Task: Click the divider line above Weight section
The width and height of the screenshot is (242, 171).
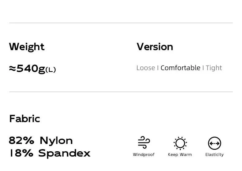Action: pyautogui.click(x=121, y=23)
